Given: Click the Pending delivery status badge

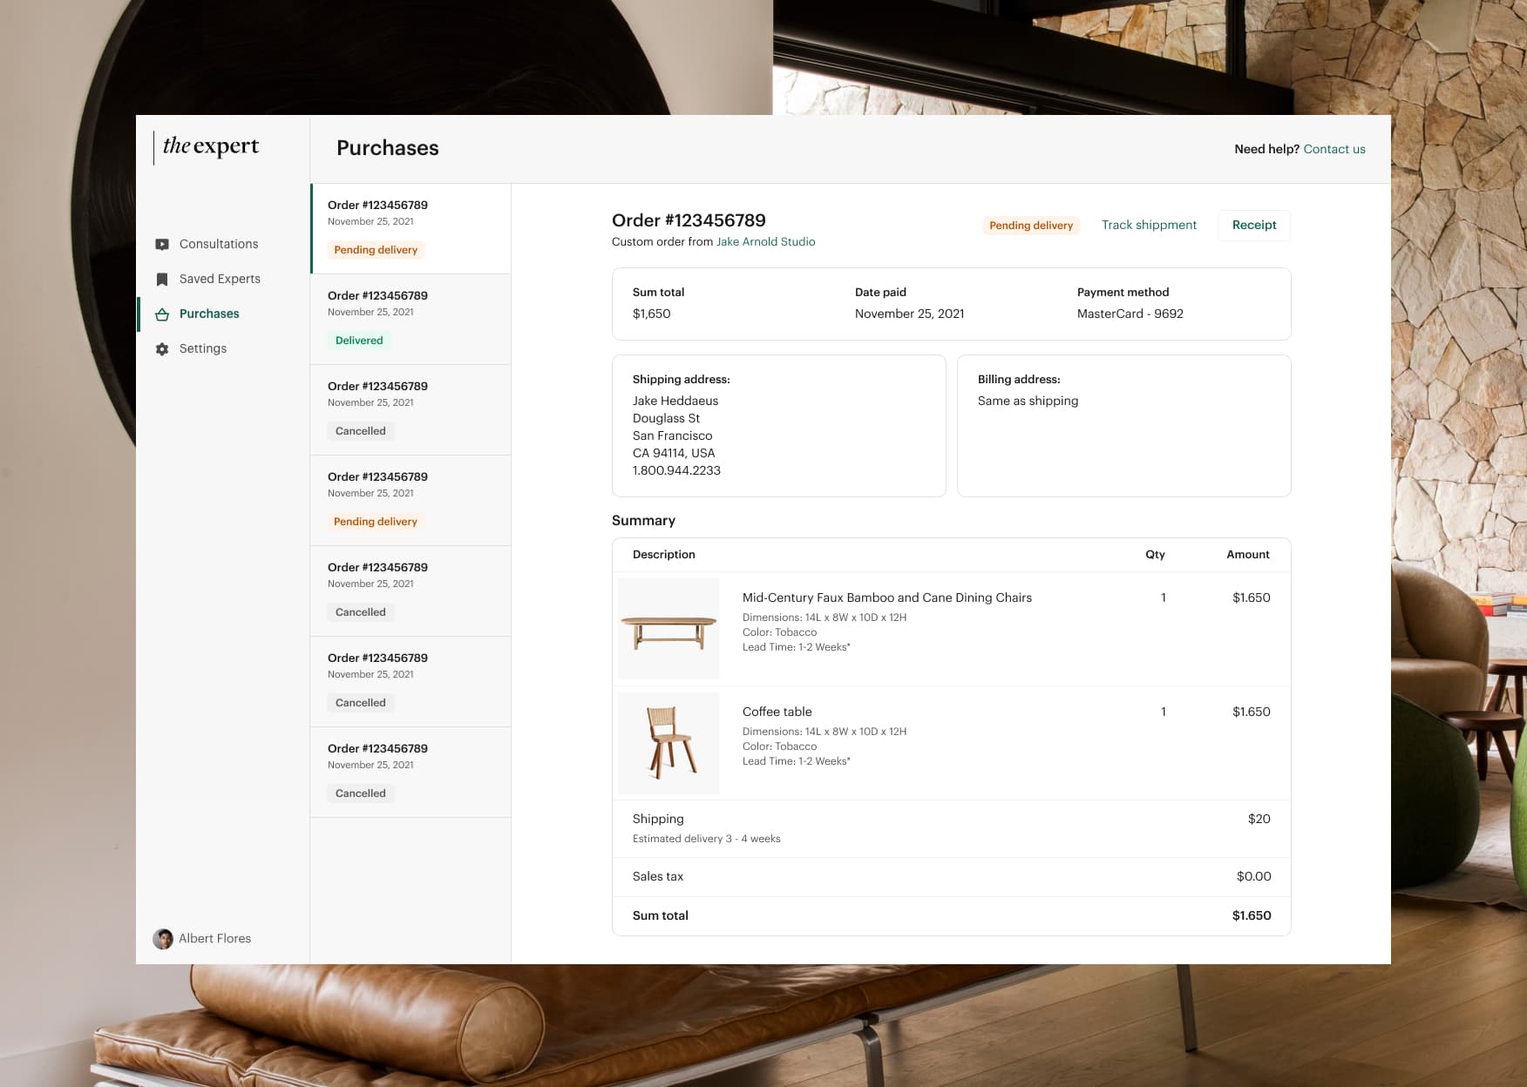Looking at the screenshot, I should tap(1031, 225).
